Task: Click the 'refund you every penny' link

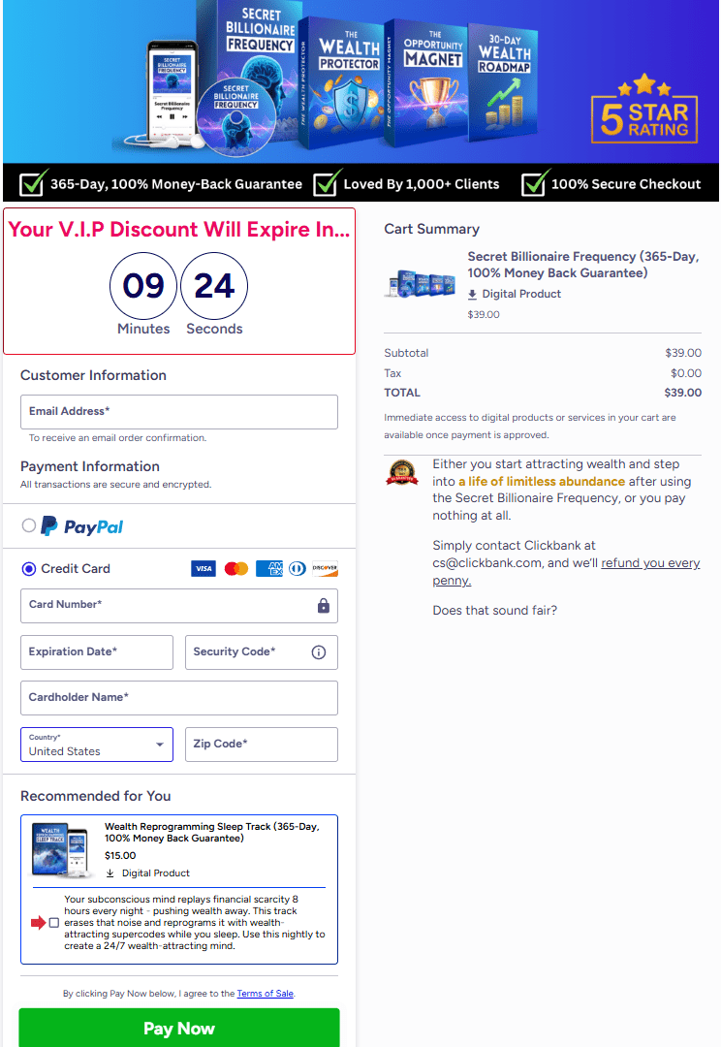Action: pyautogui.click(x=649, y=563)
